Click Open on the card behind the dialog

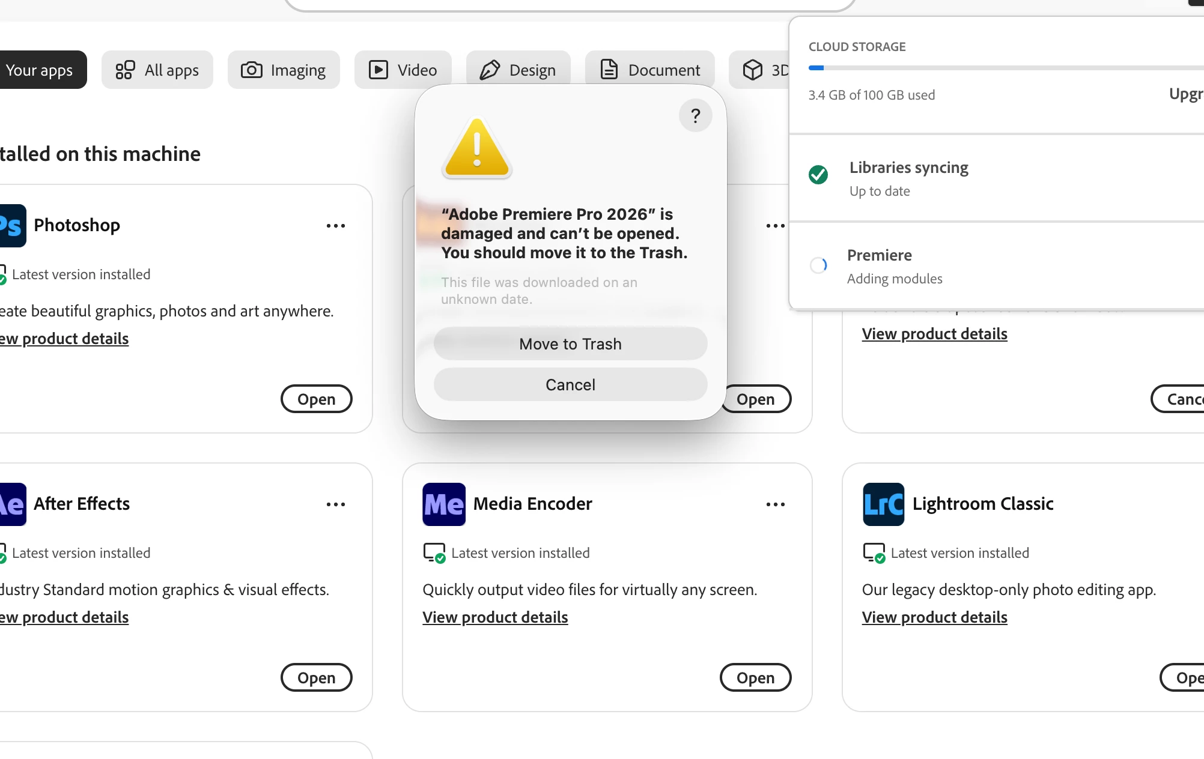pyautogui.click(x=758, y=399)
